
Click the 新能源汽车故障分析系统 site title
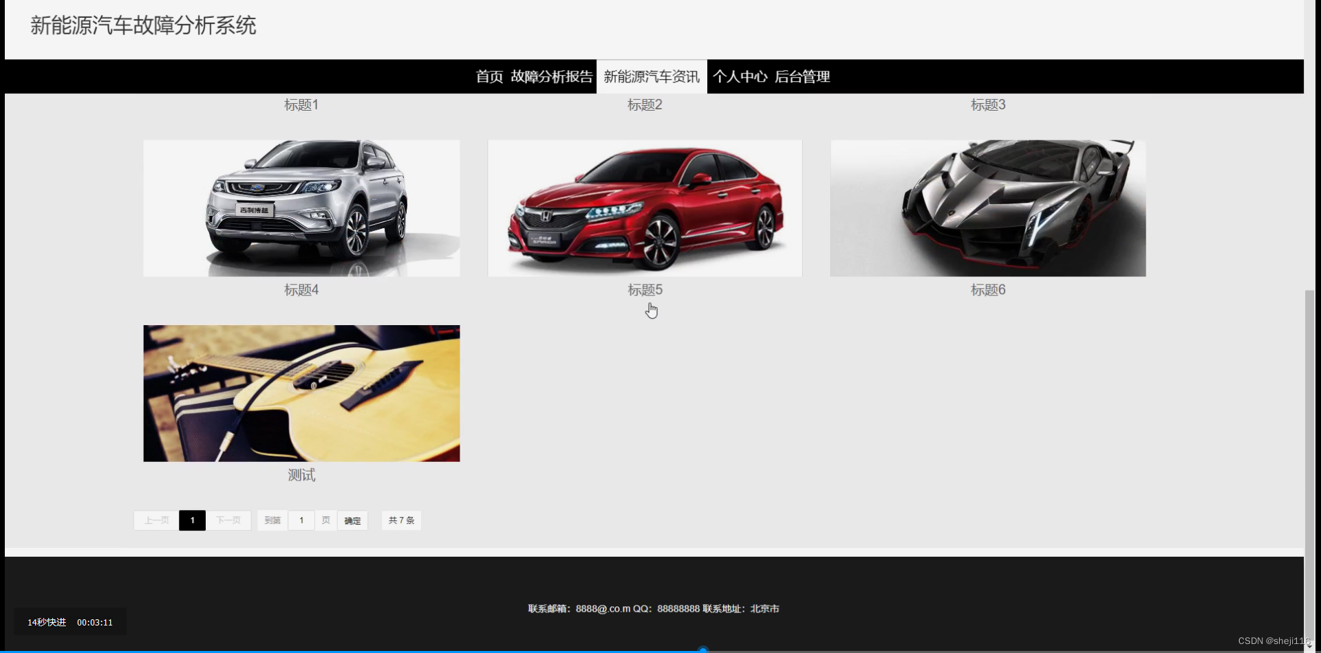click(x=142, y=25)
